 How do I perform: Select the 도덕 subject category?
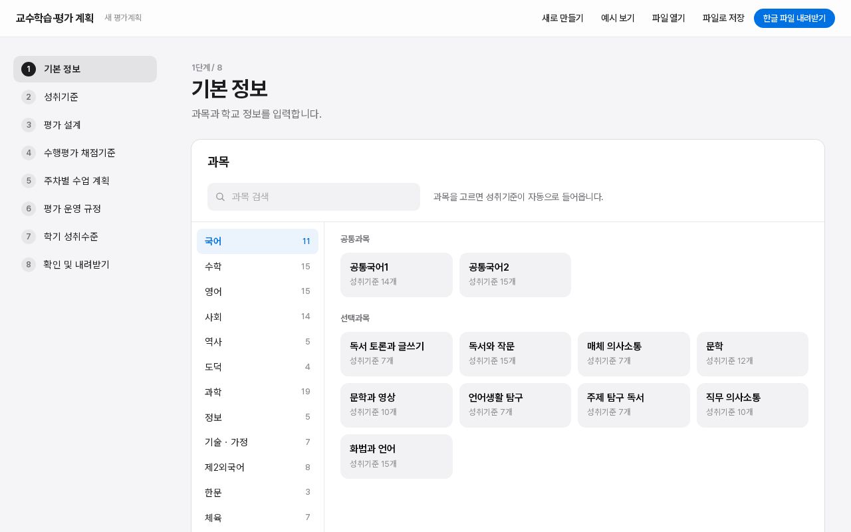[257, 367]
